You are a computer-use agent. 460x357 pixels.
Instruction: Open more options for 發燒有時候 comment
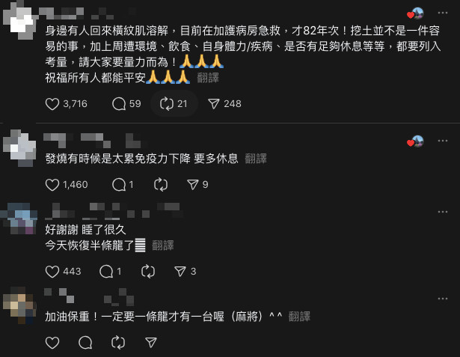[x=443, y=141]
